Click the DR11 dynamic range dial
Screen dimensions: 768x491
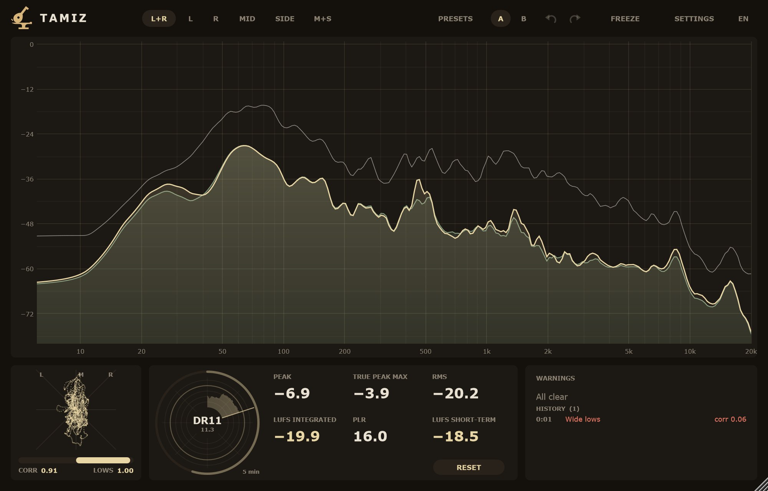pyautogui.click(x=207, y=423)
